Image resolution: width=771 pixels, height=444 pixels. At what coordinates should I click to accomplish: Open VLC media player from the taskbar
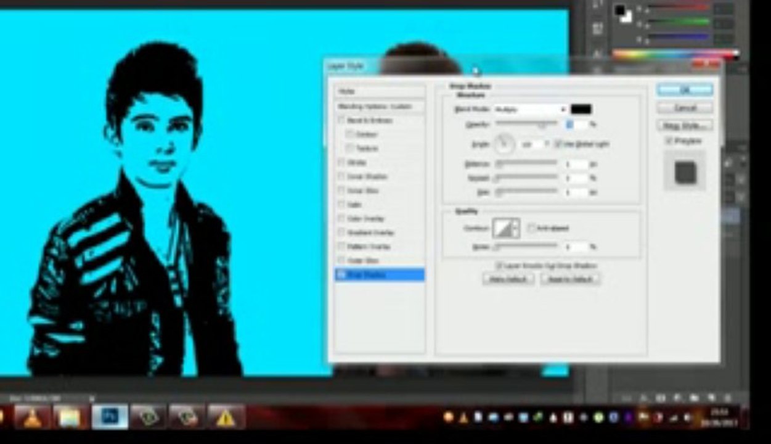click(33, 418)
